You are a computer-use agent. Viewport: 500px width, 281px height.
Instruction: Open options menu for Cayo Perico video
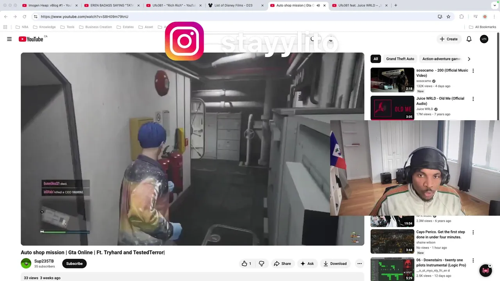coord(473,232)
